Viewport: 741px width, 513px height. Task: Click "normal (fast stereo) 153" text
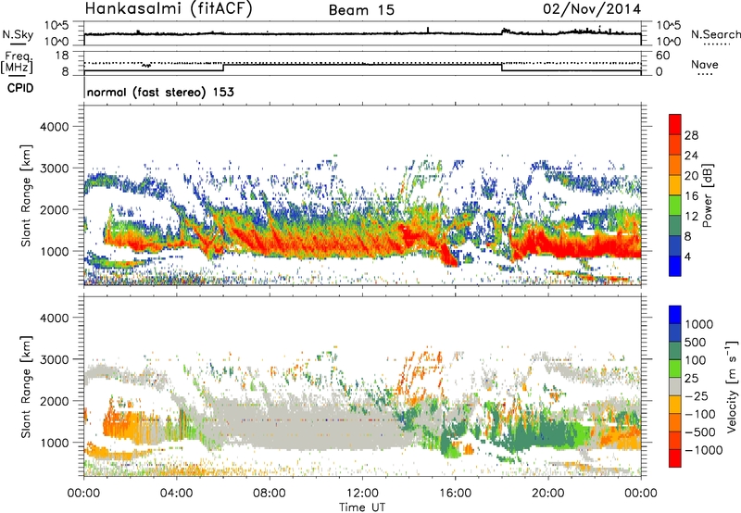[x=160, y=92]
